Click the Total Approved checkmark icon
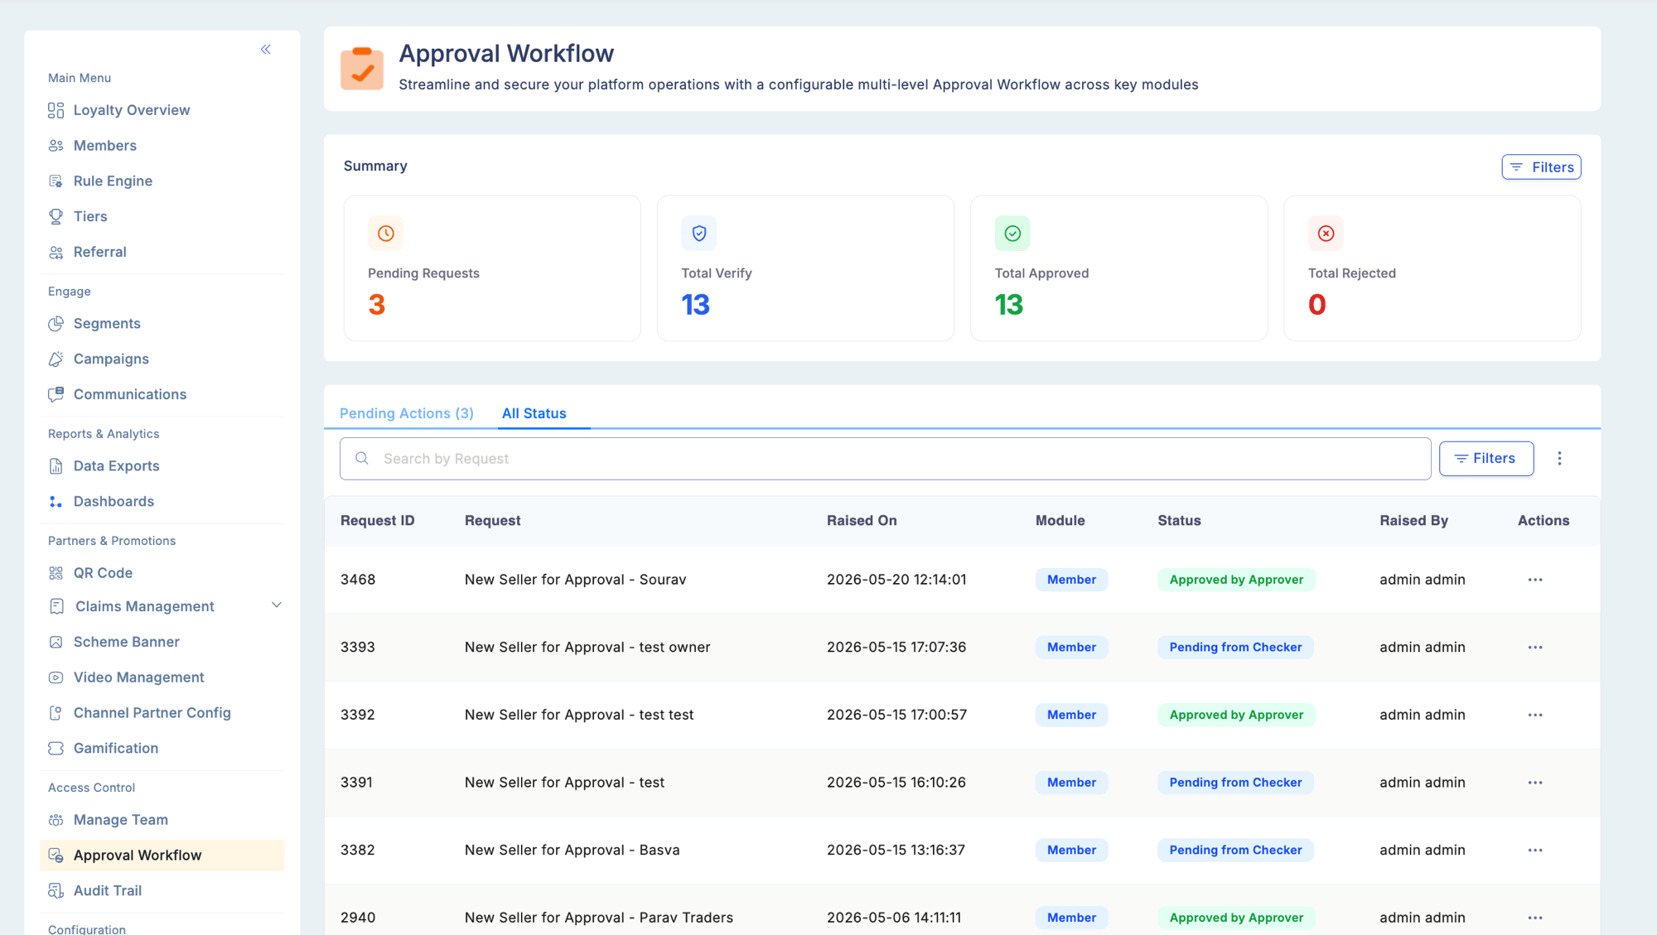 (x=1012, y=234)
